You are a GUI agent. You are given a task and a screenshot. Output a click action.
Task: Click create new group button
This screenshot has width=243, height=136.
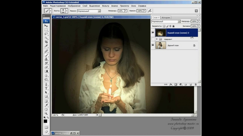tap(186, 85)
